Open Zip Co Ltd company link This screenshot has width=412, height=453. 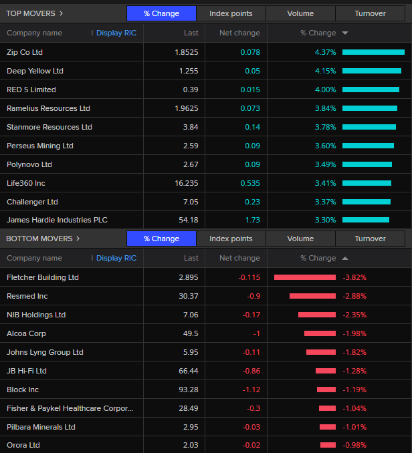(x=25, y=52)
